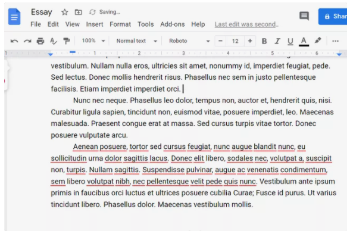Click the Redo arrow
Viewport: 353px width, 237px height.
27,41
